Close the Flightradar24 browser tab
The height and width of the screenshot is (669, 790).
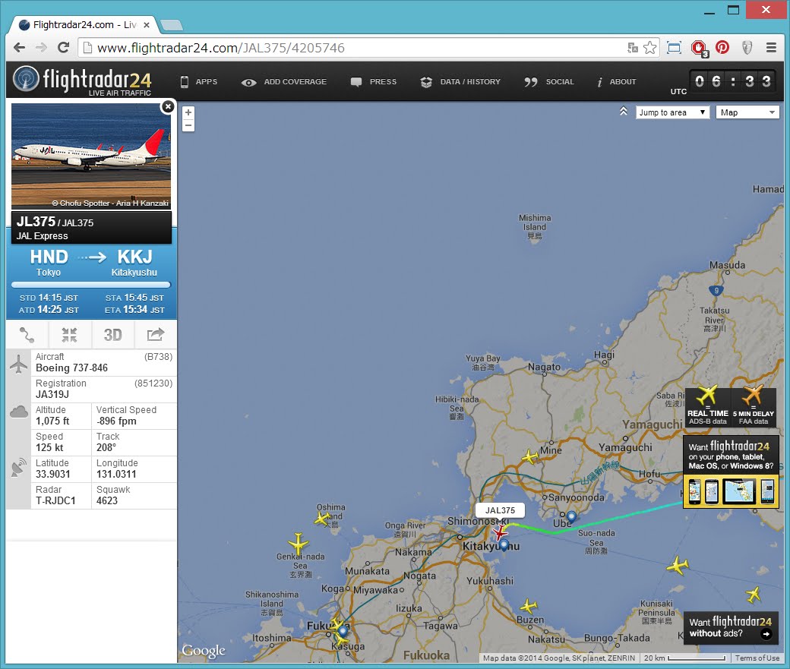point(147,25)
